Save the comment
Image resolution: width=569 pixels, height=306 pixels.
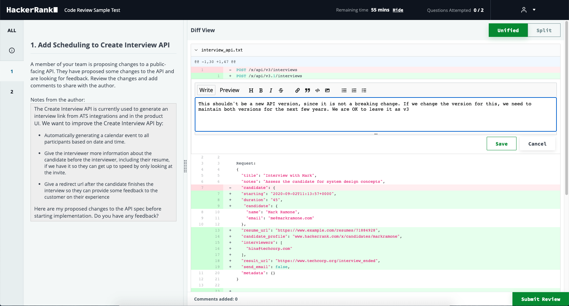point(501,144)
